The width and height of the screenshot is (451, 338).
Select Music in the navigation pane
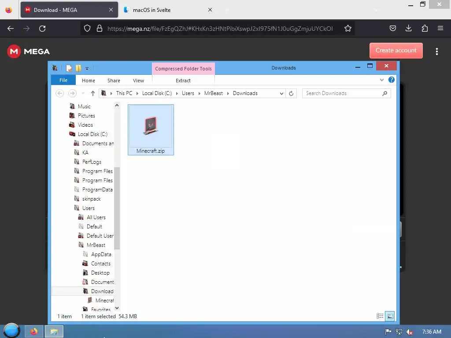click(x=84, y=107)
